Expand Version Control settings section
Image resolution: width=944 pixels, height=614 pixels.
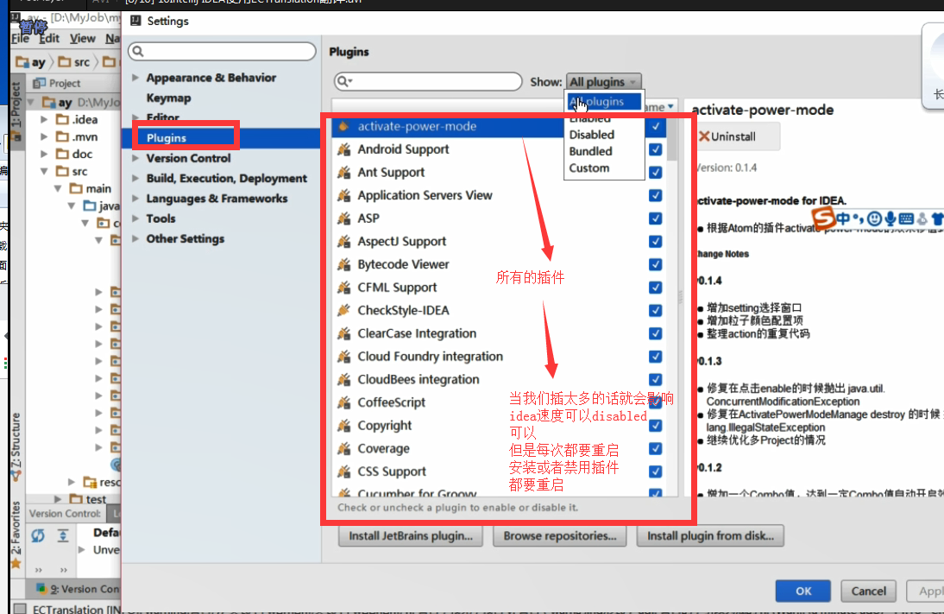pos(135,158)
